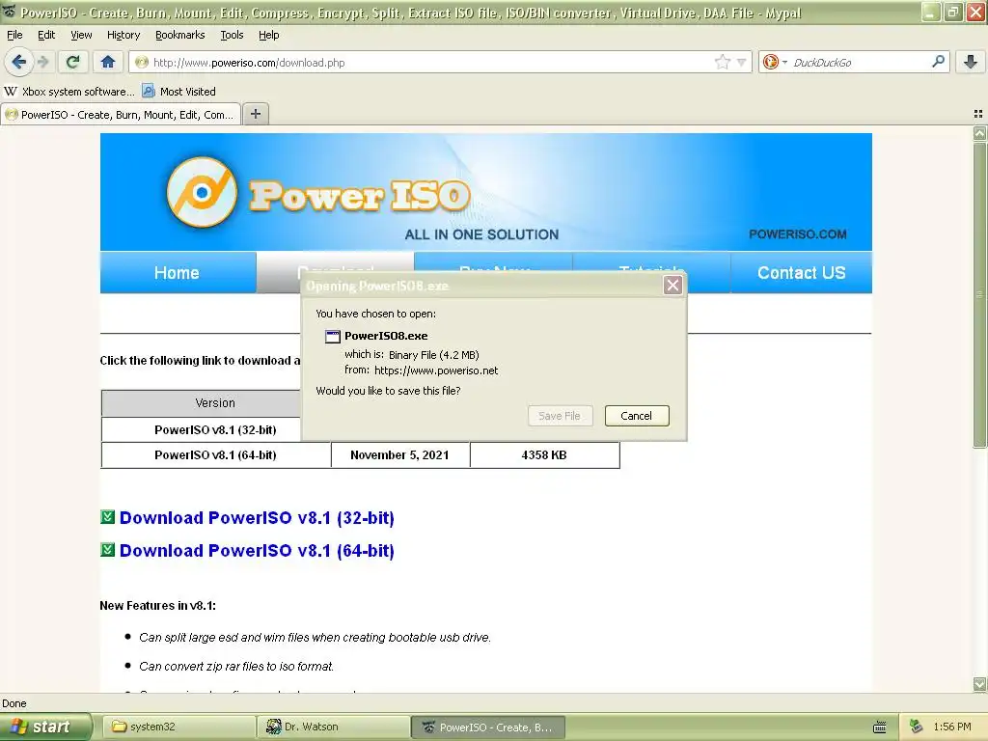Click the POWERISO.COM banner text
Viewport: 988px width, 741px height.
click(x=798, y=234)
